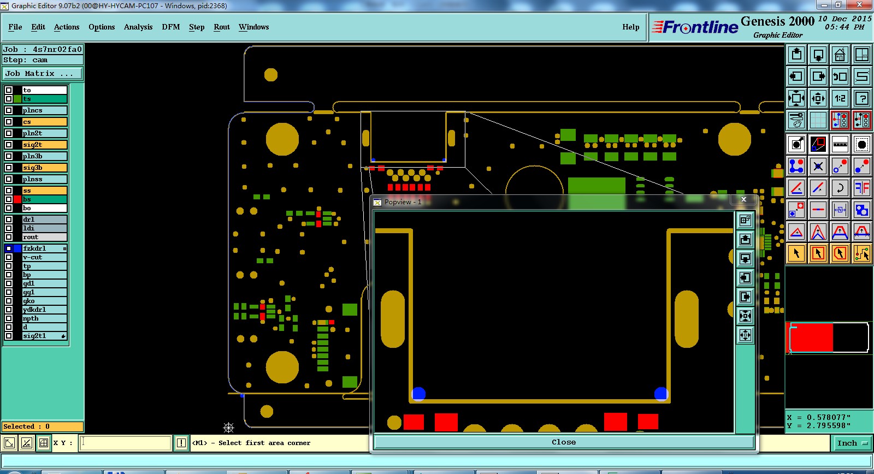
Task: Select the dashed circle area tool
Action: (862, 144)
